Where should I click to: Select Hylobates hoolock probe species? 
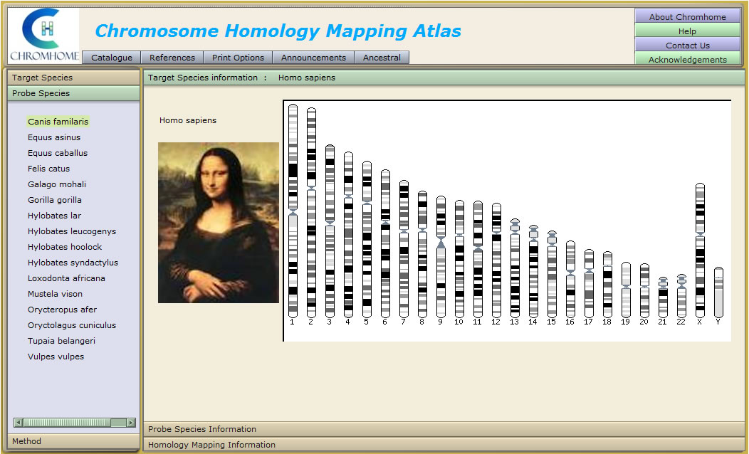[x=65, y=247]
